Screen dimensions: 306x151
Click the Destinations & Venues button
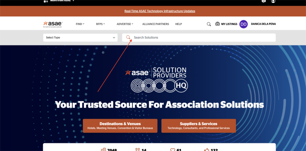(120, 126)
